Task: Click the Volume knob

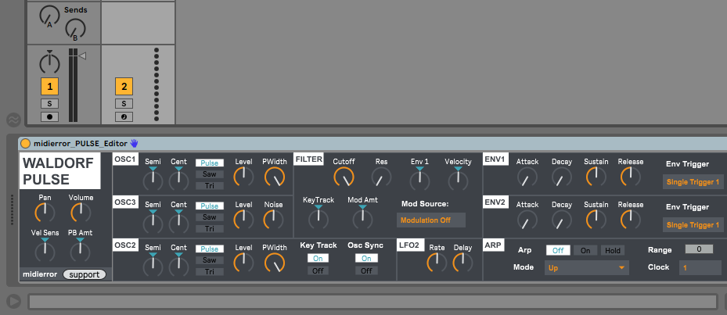Action: 81,213
